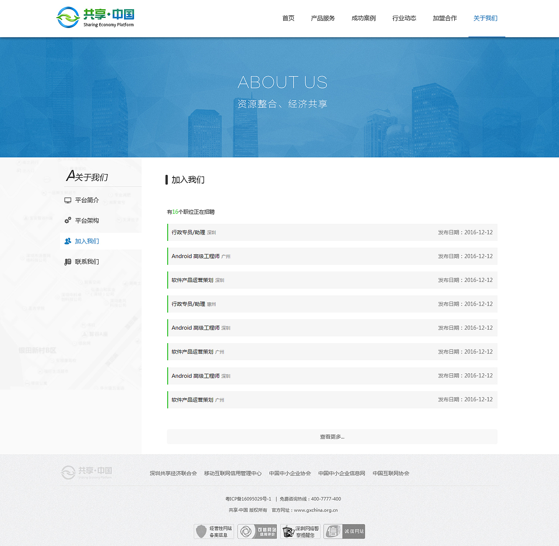Click the grey footer 共享·中国 logo

[x=86, y=473]
